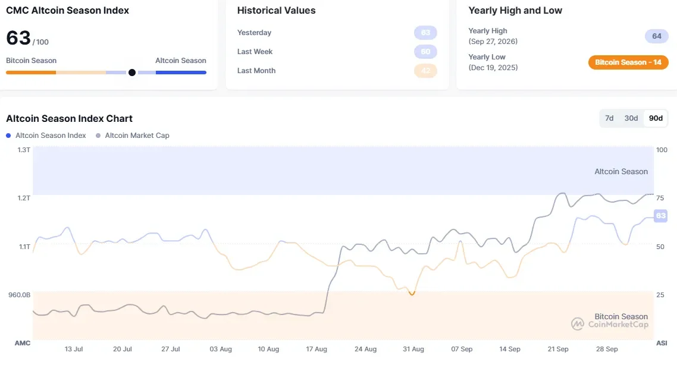Toggle the Altcoin Market Cap legend series
The width and height of the screenshot is (677, 365).
click(133, 136)
